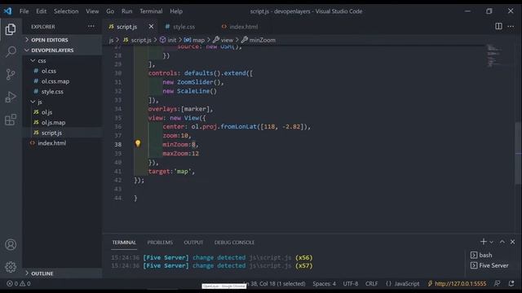Switch to the Output panel tab
The image size is (522, 293).
193,243
